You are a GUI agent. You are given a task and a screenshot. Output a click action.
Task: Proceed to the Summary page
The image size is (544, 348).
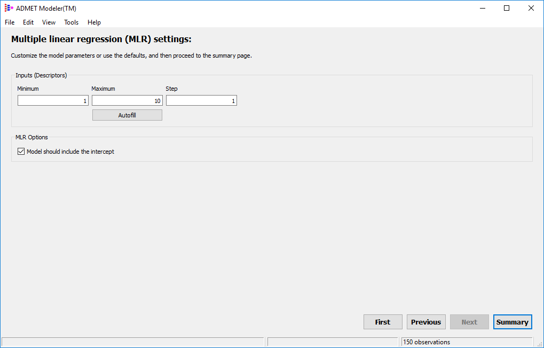click(x=513, y=322)
